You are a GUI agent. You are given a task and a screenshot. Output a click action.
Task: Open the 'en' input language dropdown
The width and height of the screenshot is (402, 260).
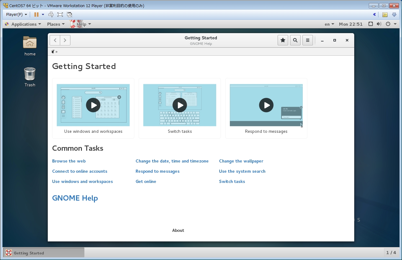pyautogui.click(x=329, y=24)
